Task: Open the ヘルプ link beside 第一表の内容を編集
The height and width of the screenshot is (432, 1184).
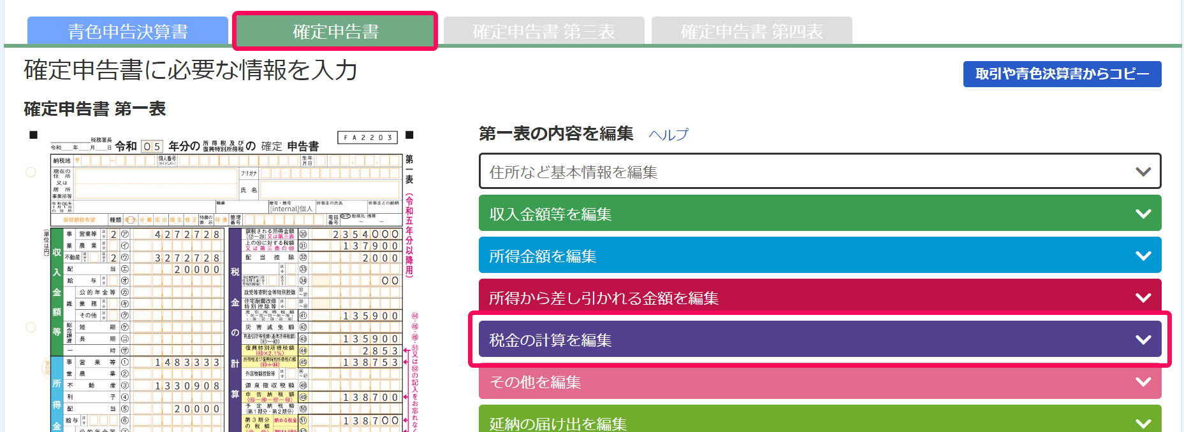Action: coord(668,134)
